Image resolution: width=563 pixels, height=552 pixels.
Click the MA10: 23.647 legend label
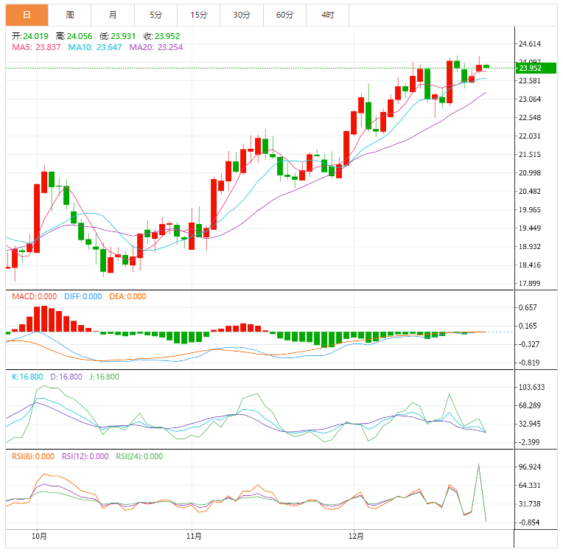click(96, 47)
